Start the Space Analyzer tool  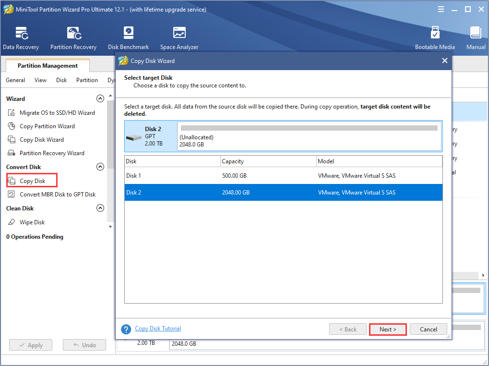[179, 38]
